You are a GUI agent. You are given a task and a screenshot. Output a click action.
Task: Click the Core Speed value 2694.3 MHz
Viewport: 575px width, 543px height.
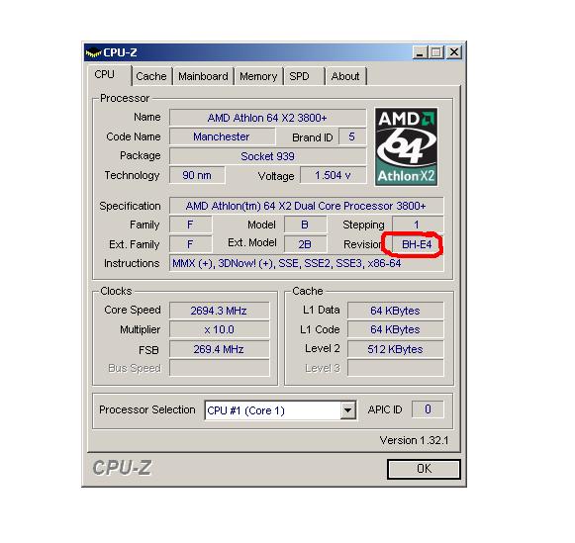pyautogui.click(x=219, y=311)
